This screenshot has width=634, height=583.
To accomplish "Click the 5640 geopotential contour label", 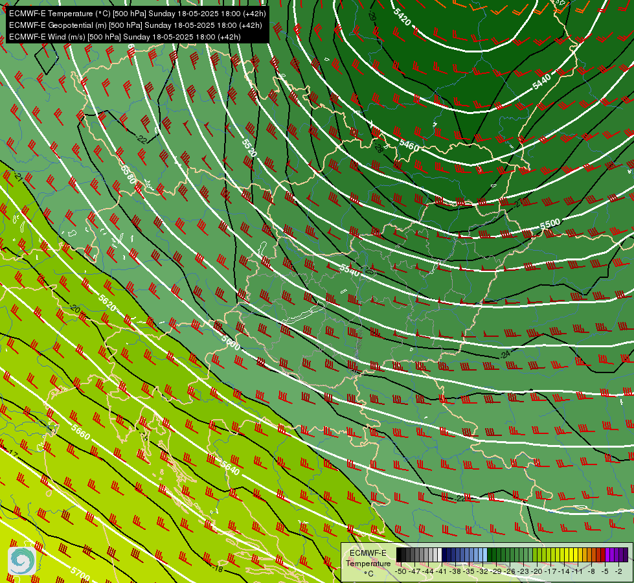I will pyautogui.click(x=230, y=468).
